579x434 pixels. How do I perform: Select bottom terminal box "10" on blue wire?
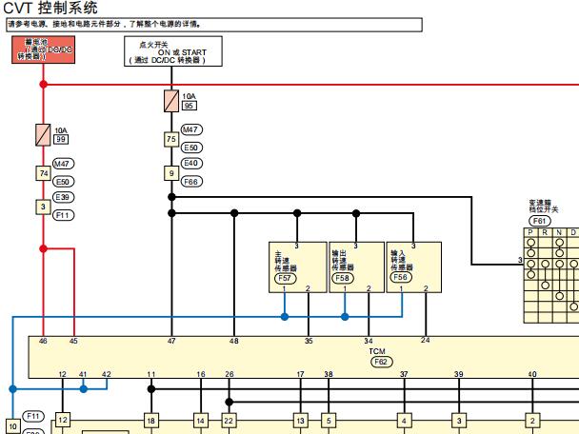[13, 426]
